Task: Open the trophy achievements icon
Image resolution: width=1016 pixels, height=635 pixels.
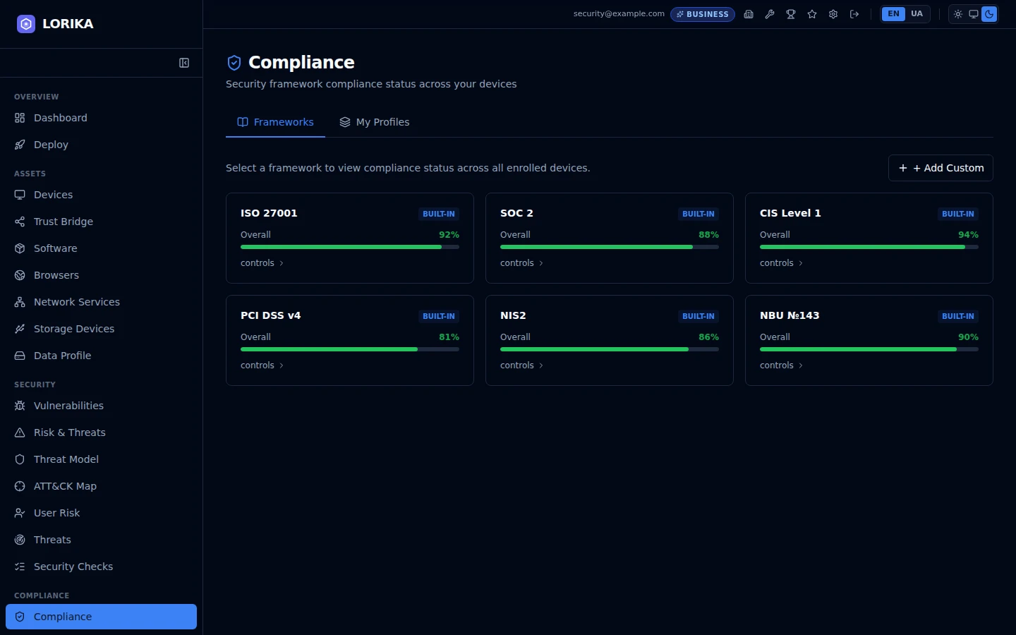Action: click(791, 14)
